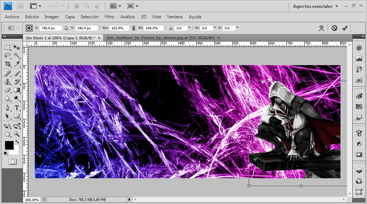Commit the transform with checkmark
Screen dimensions: 367x204
click(345, 28)
